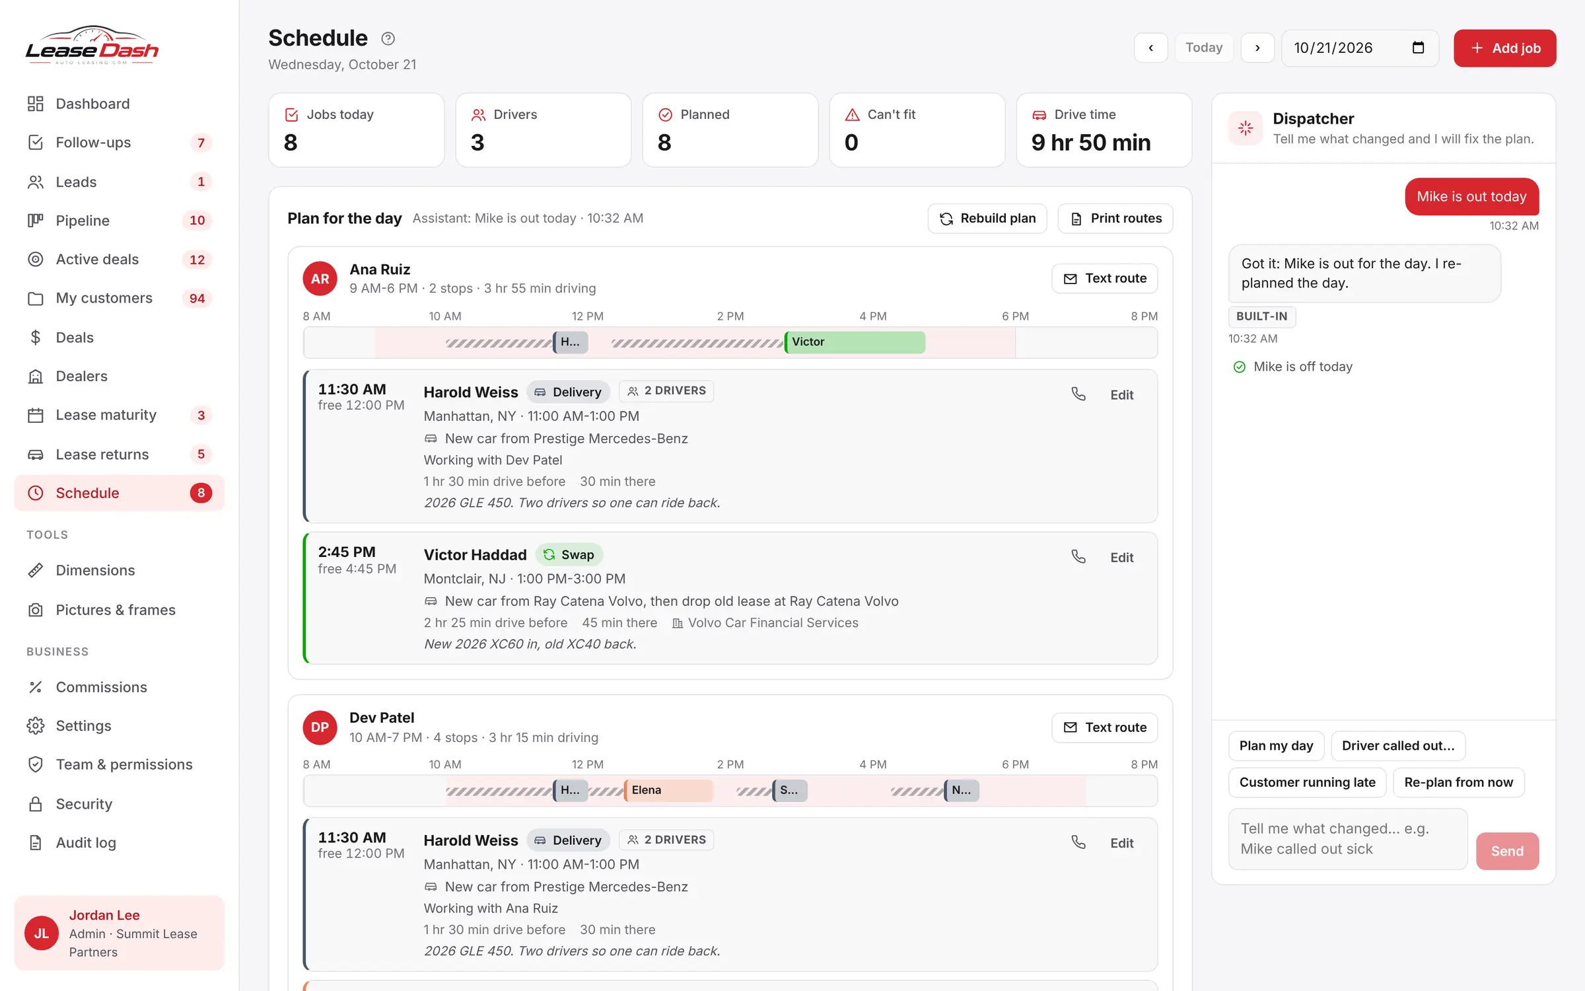This screenshot has height=991, width=1585.
Task: Open My customers page
Action: coord(119,298)
